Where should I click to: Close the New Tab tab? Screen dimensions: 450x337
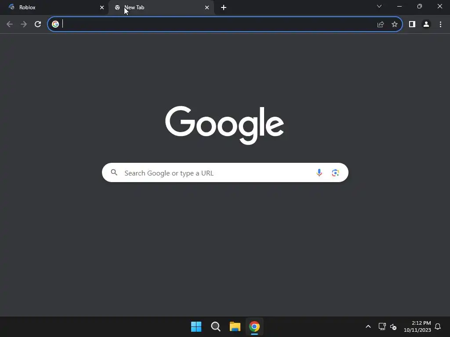click(x=207, y=7)
